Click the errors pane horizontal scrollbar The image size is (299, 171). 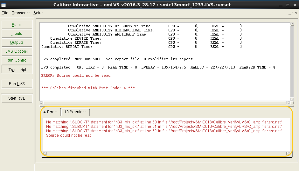point(165,154)
